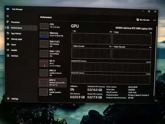This screenshot has width=165, height=124.
Task: Click the Performance sidebar icon
Action: pyautogui.click(x=8, y=27)
